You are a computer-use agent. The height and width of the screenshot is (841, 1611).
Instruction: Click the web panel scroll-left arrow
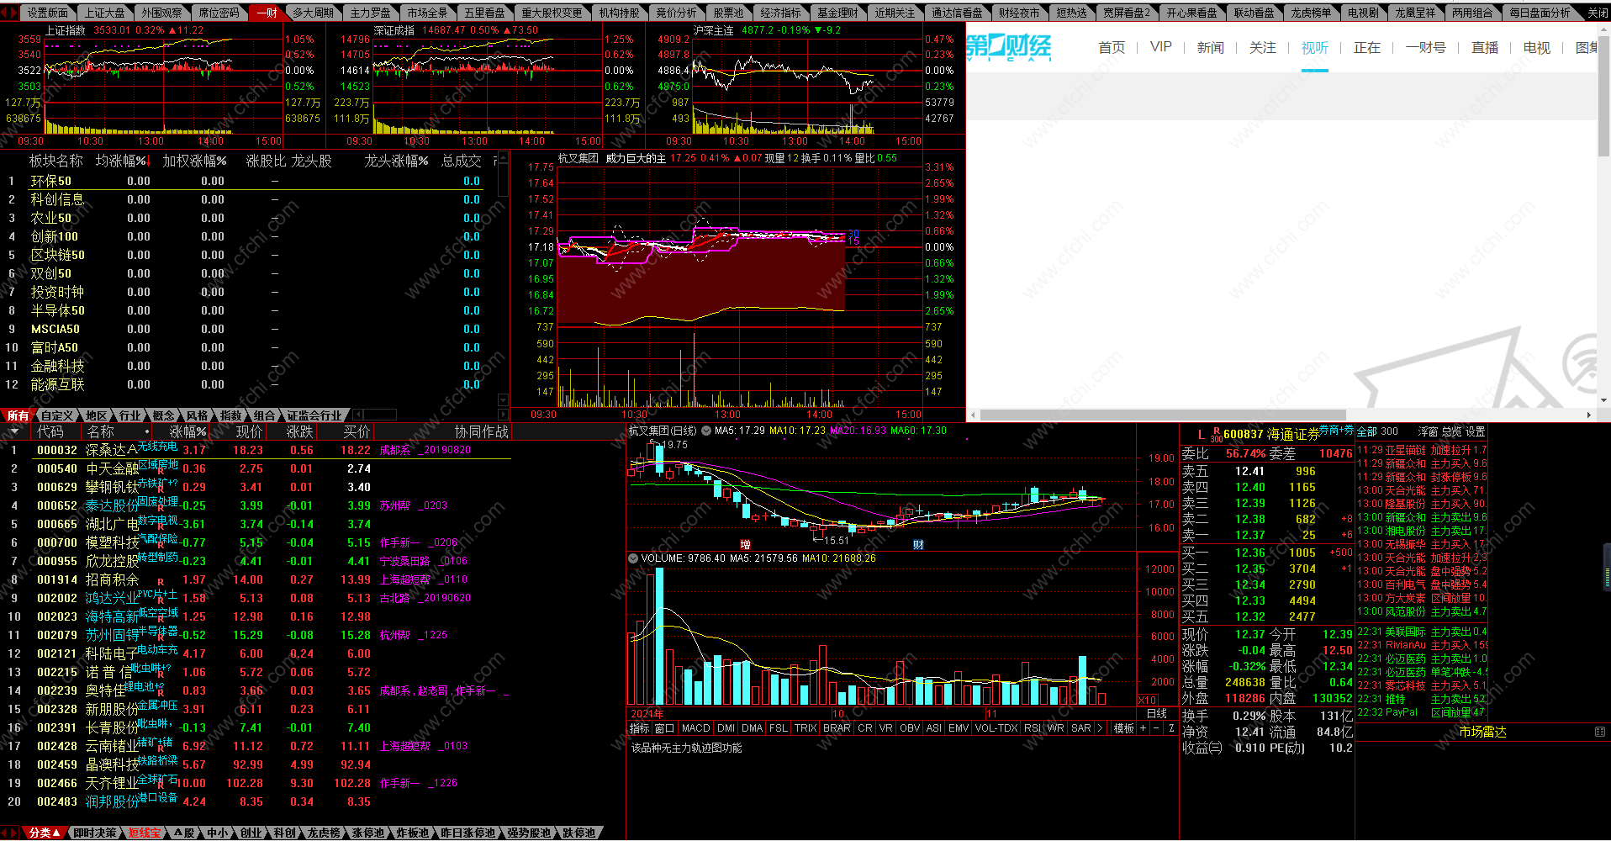pyautogui.click(x=974, y=415)
